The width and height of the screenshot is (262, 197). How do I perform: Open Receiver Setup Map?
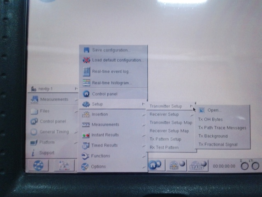[x=170, y=131]
